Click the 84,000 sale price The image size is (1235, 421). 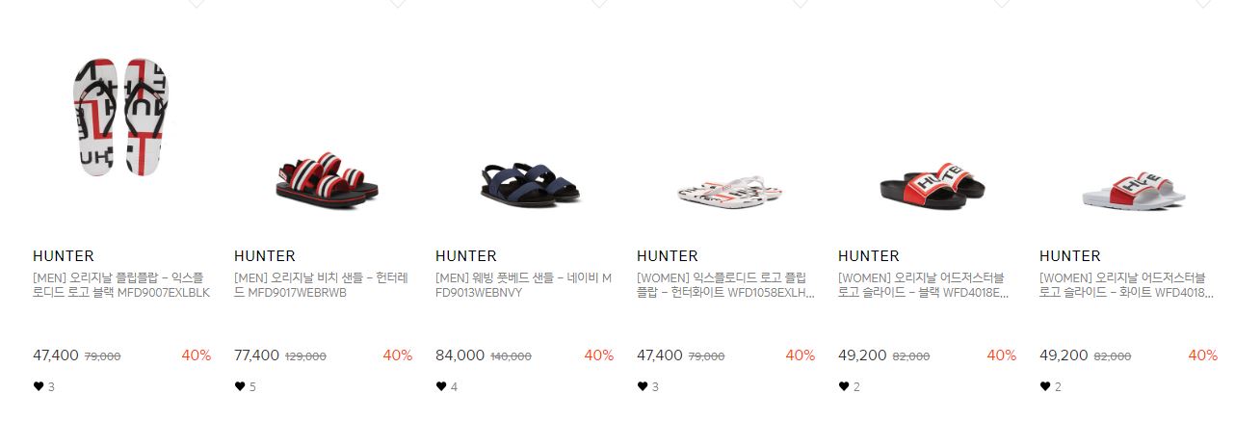point(460,355)
